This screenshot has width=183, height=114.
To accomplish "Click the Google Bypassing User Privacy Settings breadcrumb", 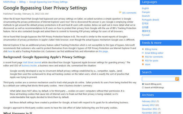I will coord(48,2).
